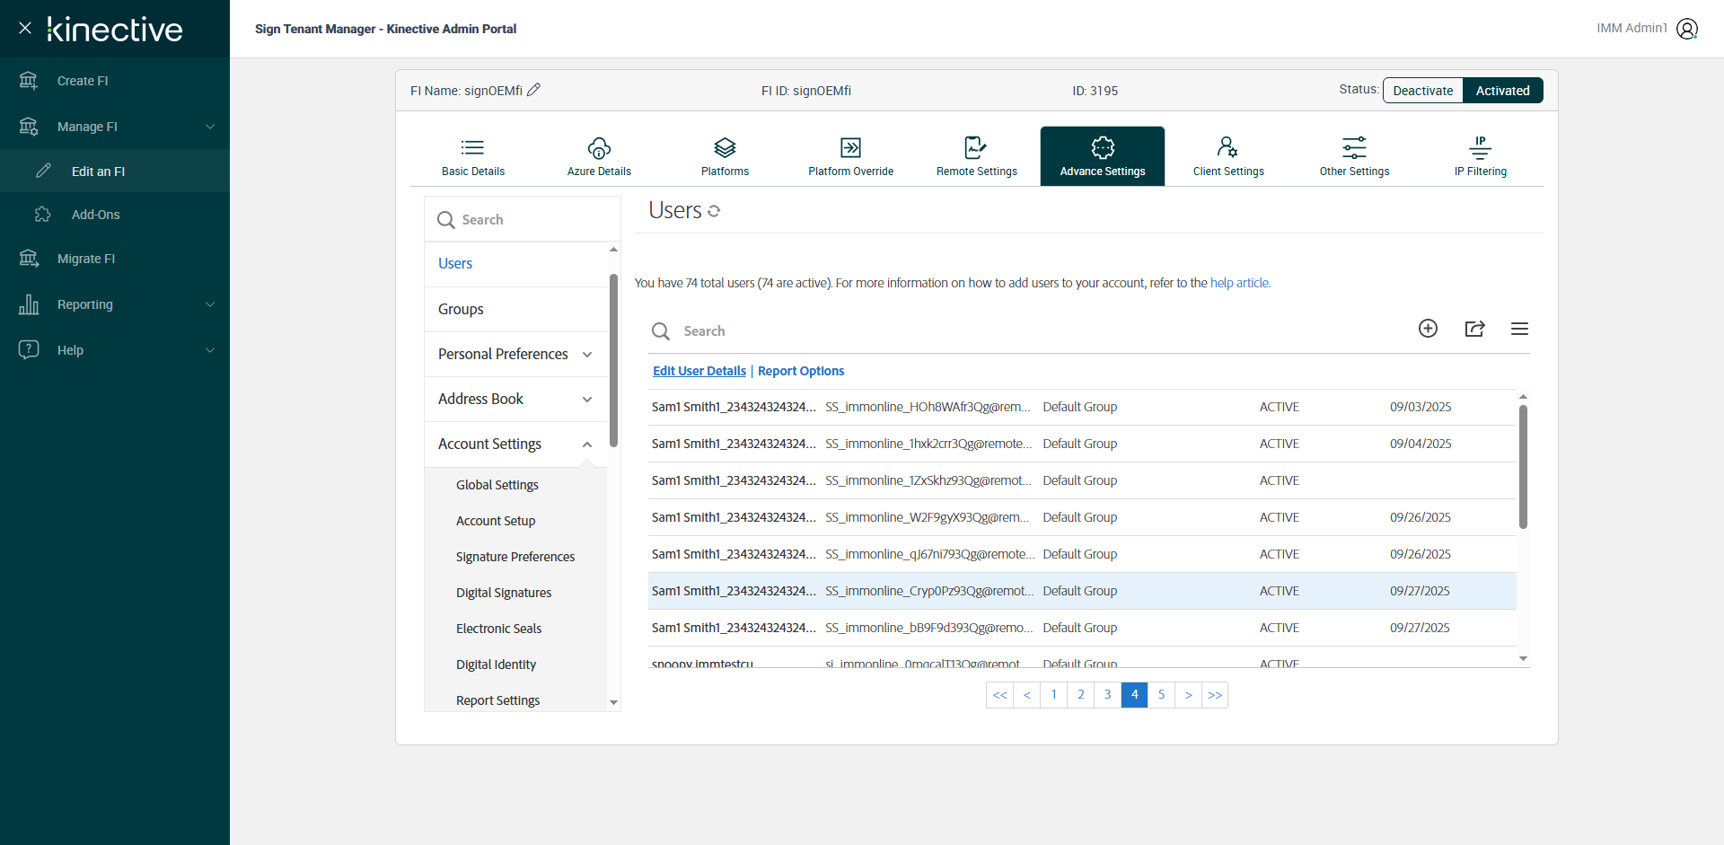Click the pencil icon beside FI Name
1724x845 pixels.
pos(533,90)
